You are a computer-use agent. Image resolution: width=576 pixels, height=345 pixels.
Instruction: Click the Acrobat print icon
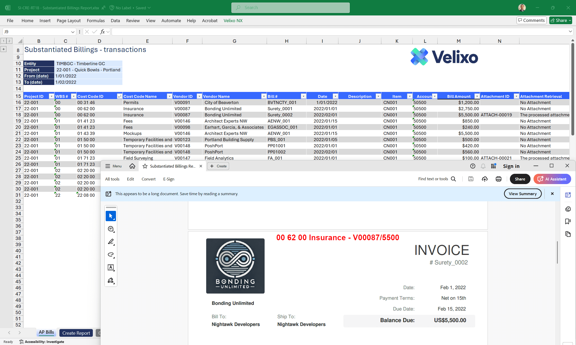click(498, 179)
